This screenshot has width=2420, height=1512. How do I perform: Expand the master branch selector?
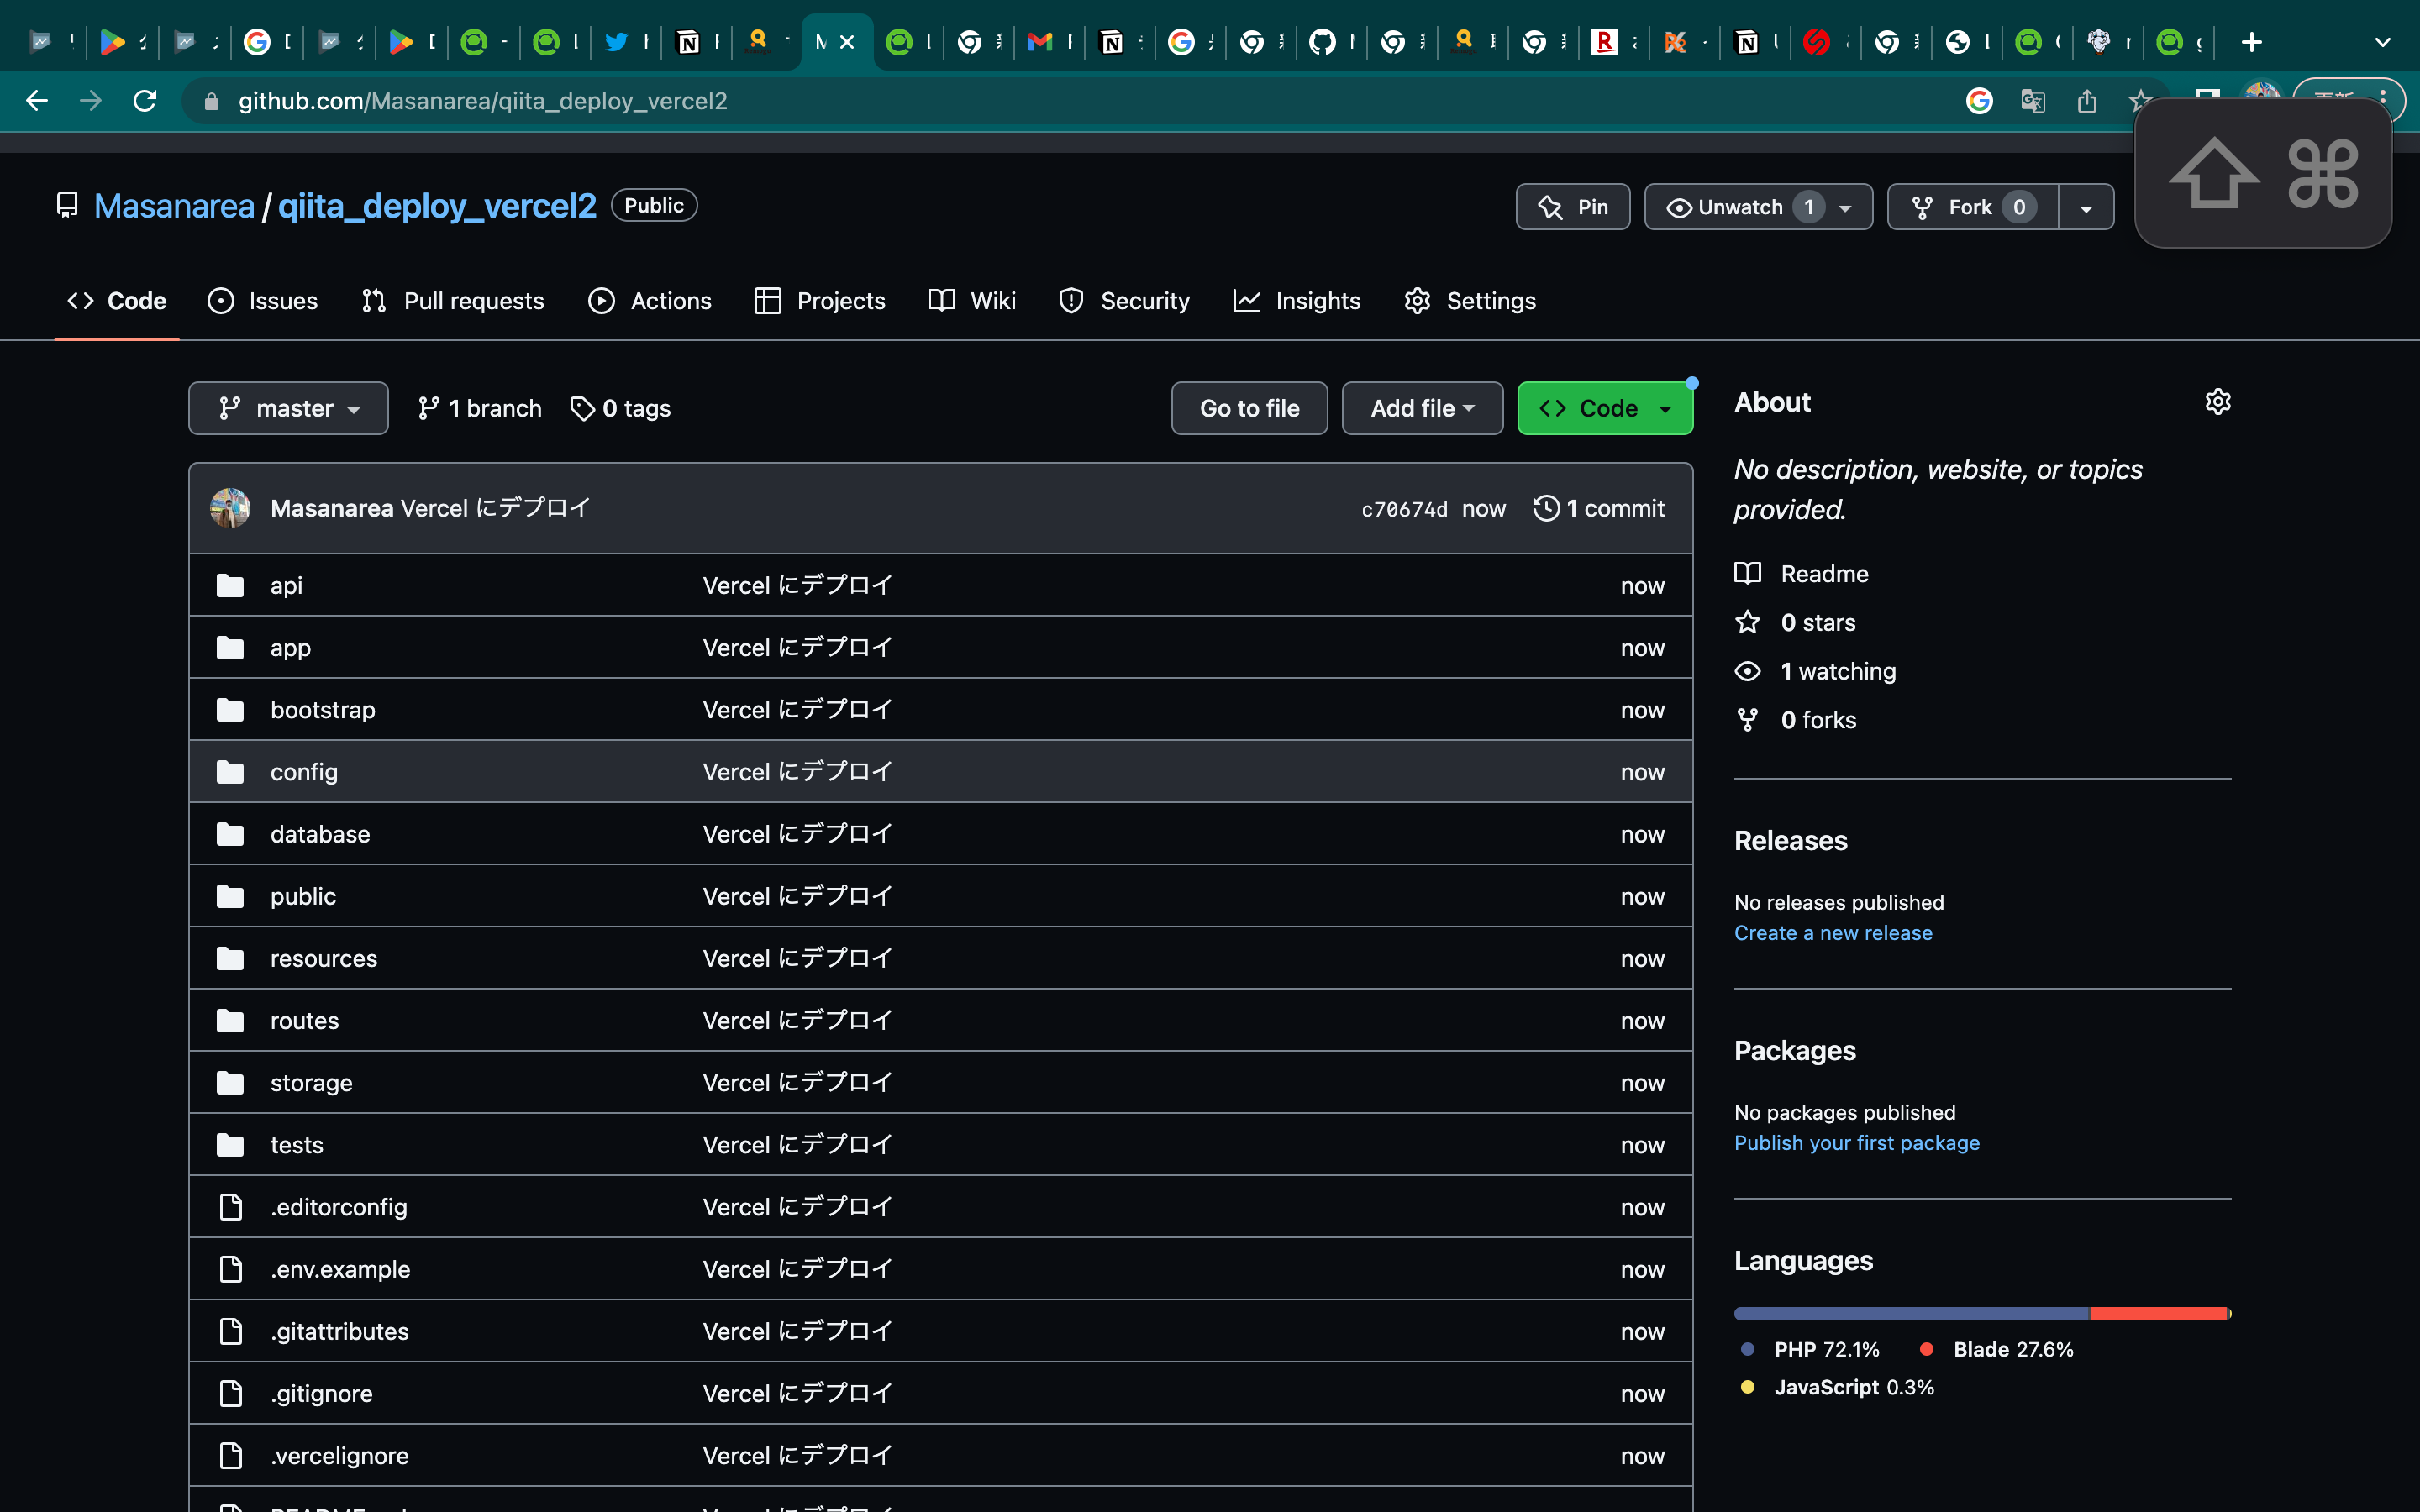pos(288,408)
